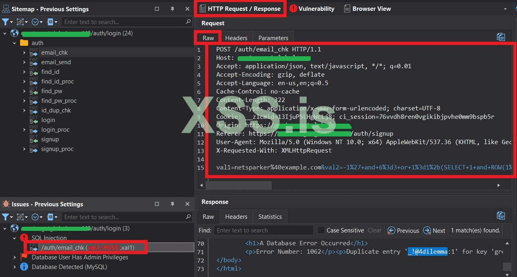Open the Sitemap circled-arrow dropdown

point(37,22)
